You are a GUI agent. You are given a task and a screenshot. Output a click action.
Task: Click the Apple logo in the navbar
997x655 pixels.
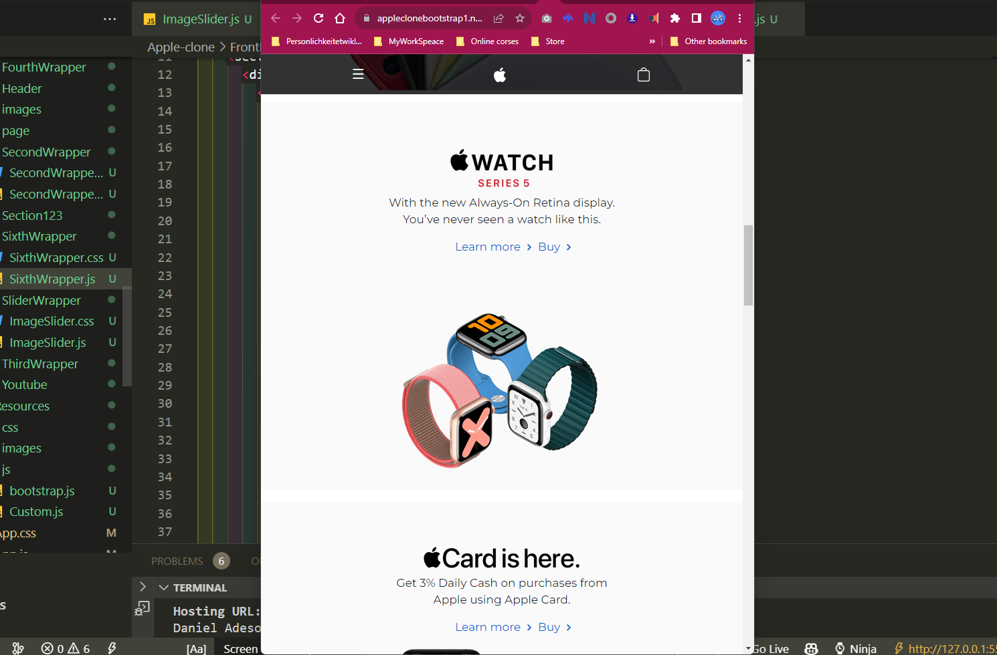(x=500, y=75)
